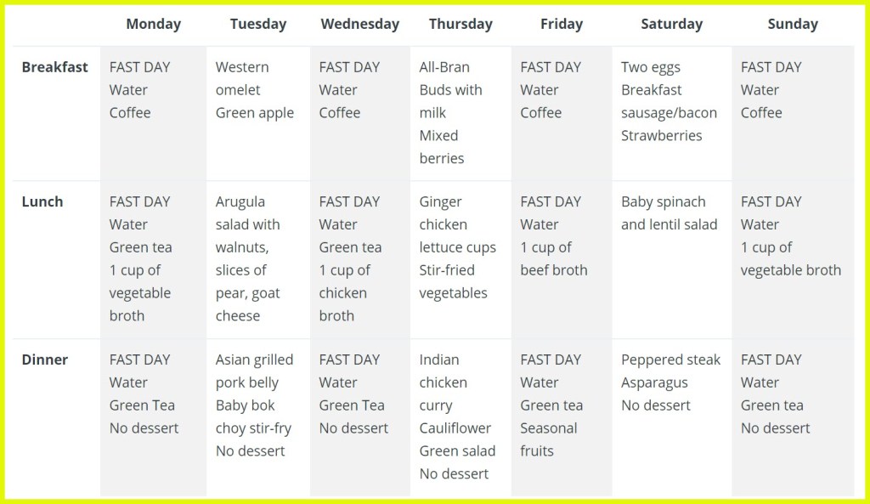Click the Asian grilled pork belly cell

254,371
